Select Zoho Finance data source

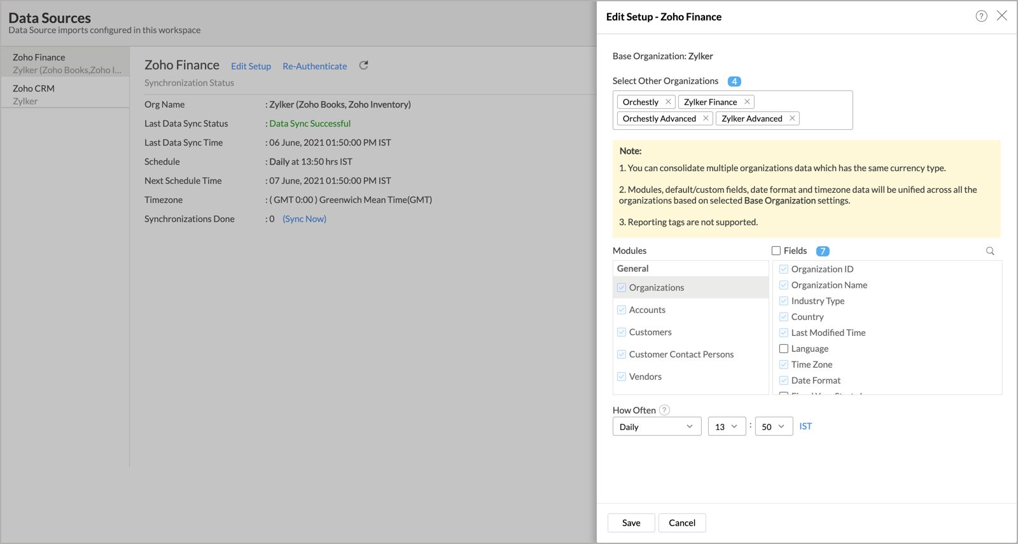coord(65,63)
